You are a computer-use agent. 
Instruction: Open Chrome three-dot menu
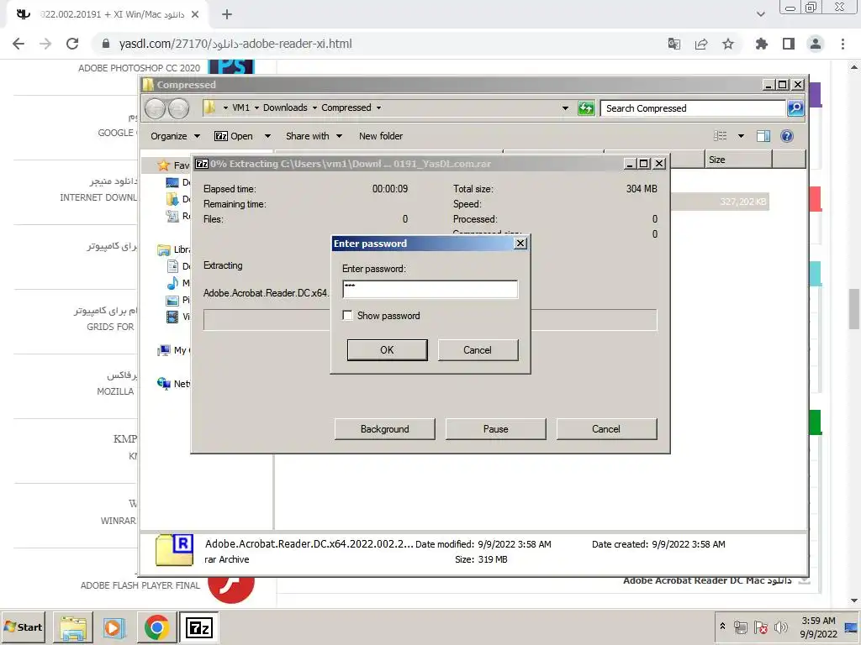pyautogui.click(x=843, y=44)
